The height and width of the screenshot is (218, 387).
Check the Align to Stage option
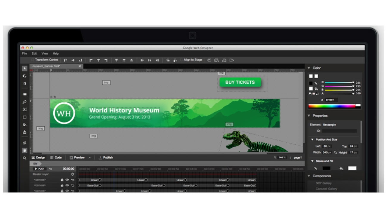pyautogui.click(x=181, y=60)
